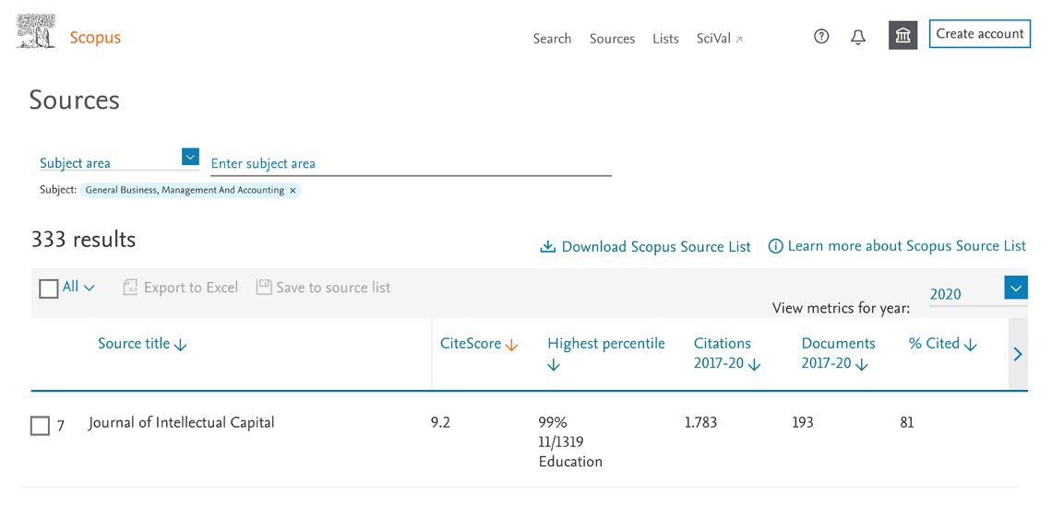Check the Journal of Intellectual Capital row

[41, 426]
